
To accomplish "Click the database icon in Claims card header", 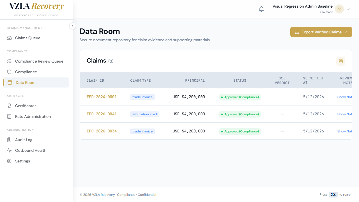I will pyautogui.click(x=341, y=61).
